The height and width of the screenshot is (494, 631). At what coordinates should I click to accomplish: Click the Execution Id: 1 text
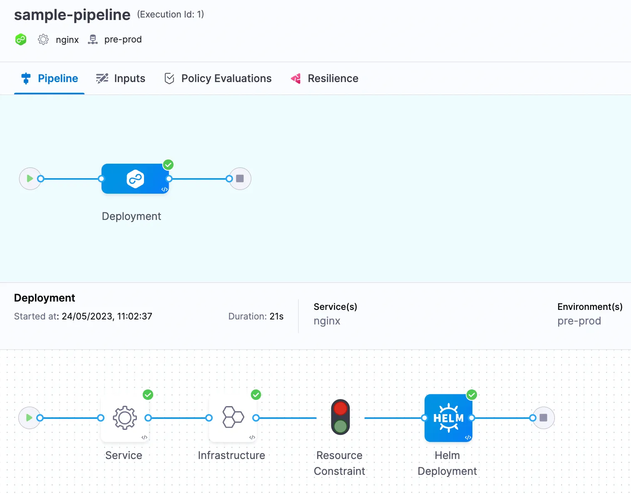click(x=171, y=15)
